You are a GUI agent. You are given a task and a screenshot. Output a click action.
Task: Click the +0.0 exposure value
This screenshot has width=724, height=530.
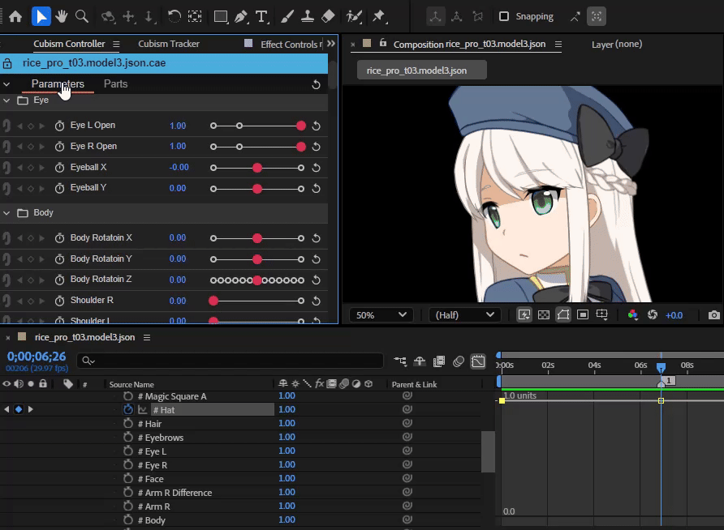[674, 315]
